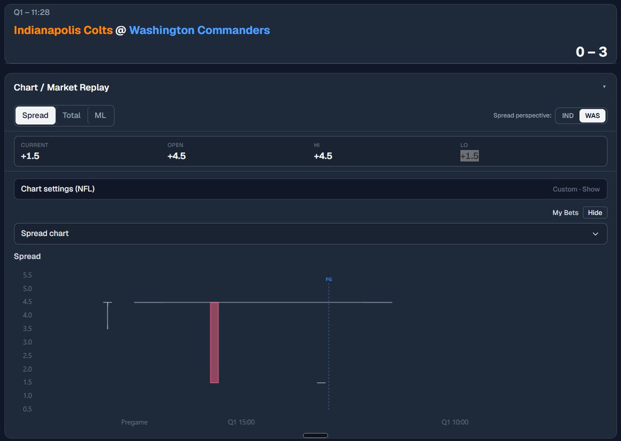
Task: Click the My Bets label
Action: [x=566, y=212]
